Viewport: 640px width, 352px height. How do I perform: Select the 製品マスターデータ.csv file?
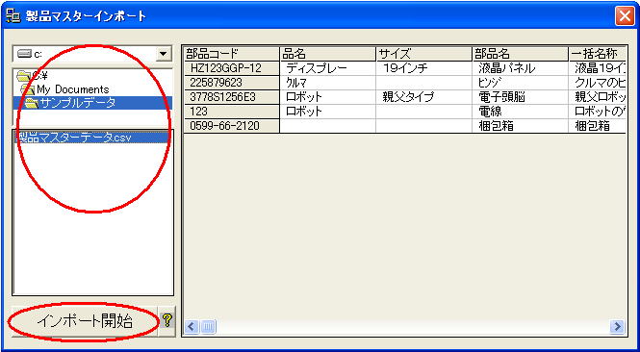pos(72,138)
